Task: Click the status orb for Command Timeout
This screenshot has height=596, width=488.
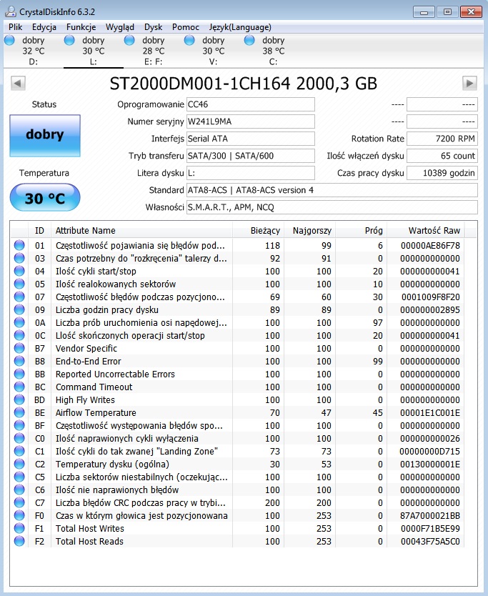Action: [19, 387]
